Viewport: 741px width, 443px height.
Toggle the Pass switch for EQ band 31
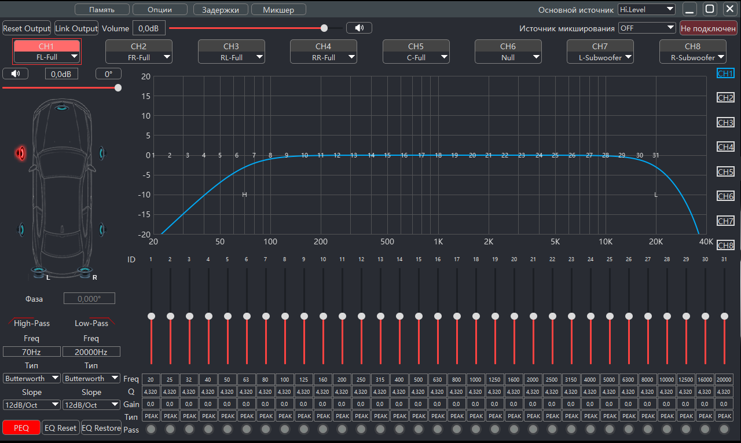[x=724, y=429]
